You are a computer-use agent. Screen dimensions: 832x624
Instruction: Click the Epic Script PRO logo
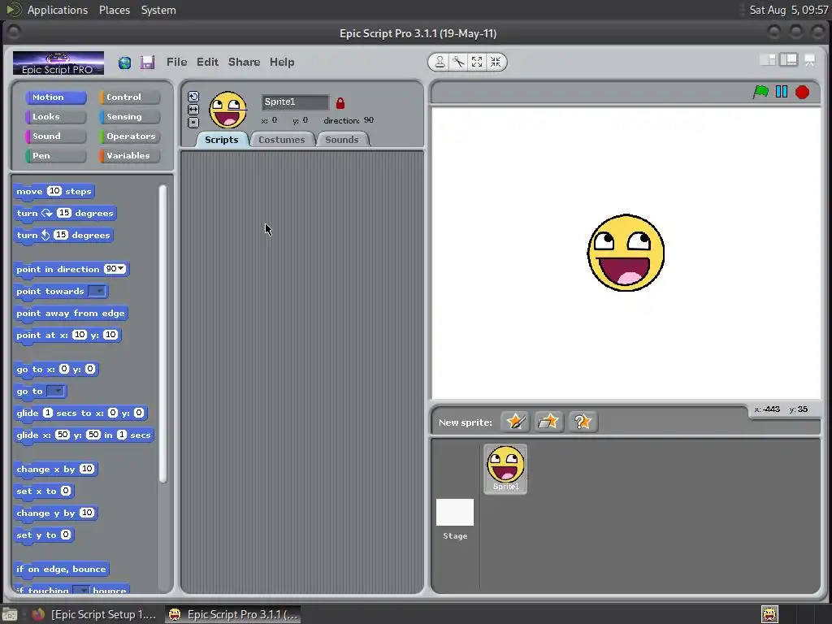pyautogui.click(x=58, y=63)
